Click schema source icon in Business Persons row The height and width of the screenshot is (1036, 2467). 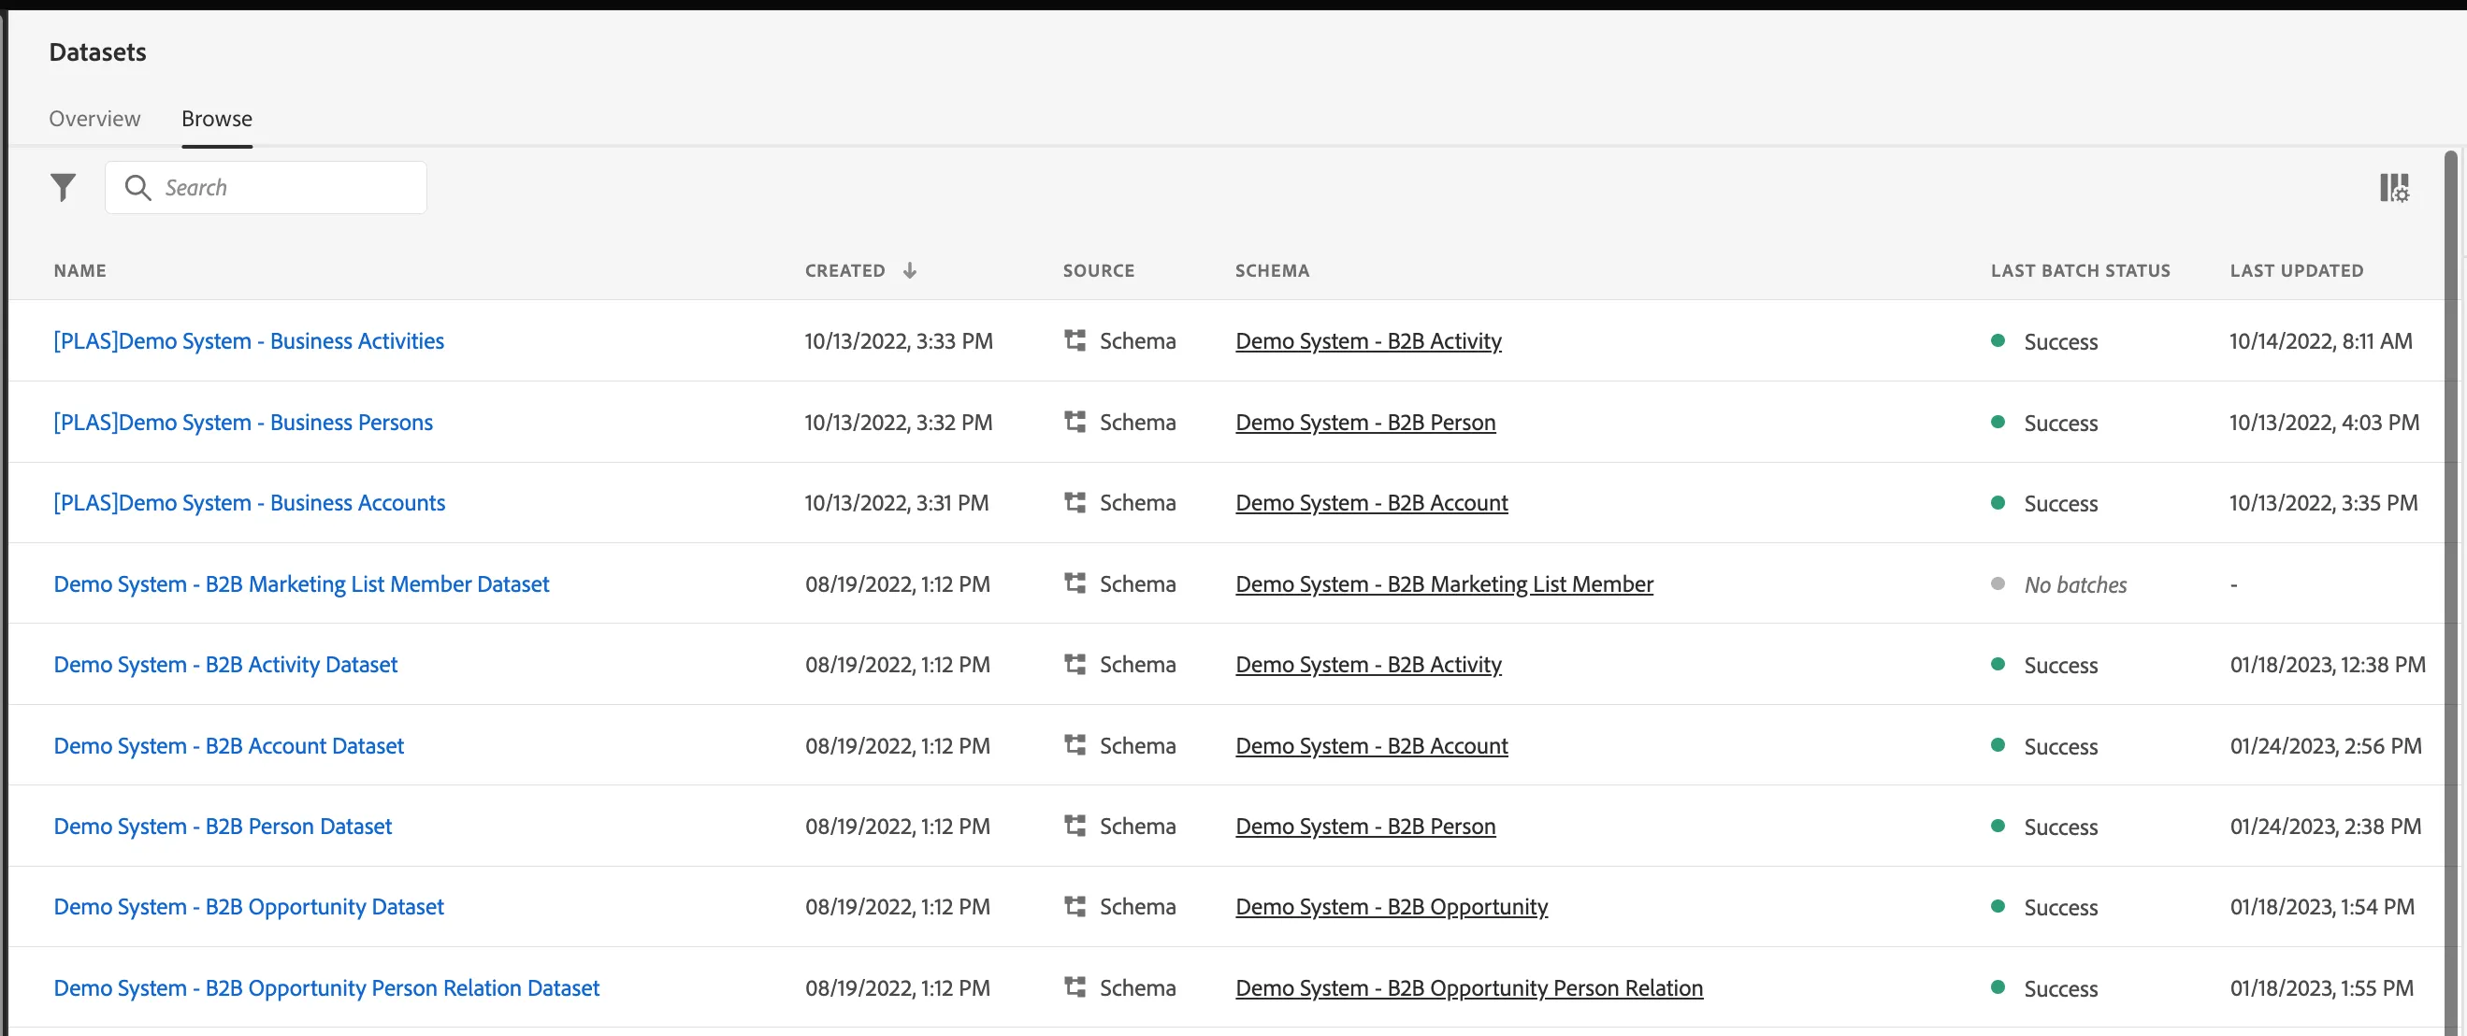(1075, 422)
